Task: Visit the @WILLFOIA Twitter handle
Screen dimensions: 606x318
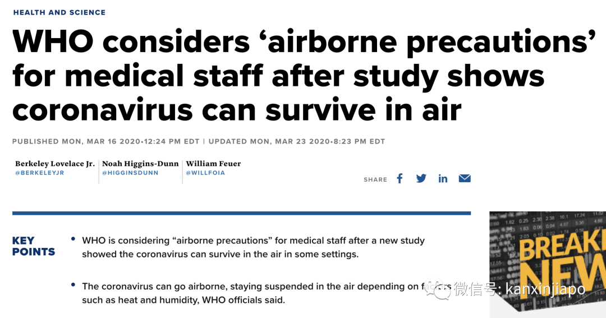Action: coord(205,173)
